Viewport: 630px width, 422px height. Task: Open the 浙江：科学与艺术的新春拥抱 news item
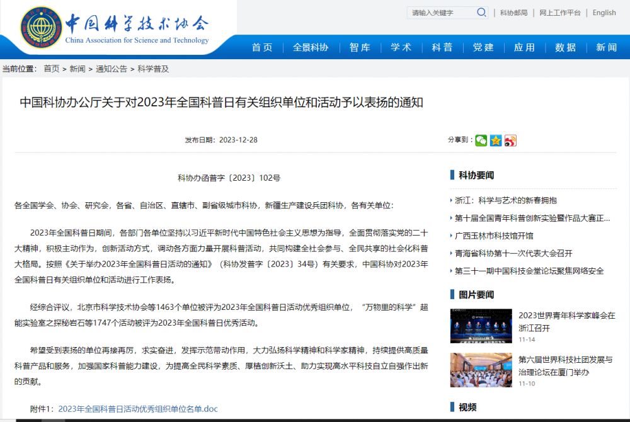pos(506,200)
